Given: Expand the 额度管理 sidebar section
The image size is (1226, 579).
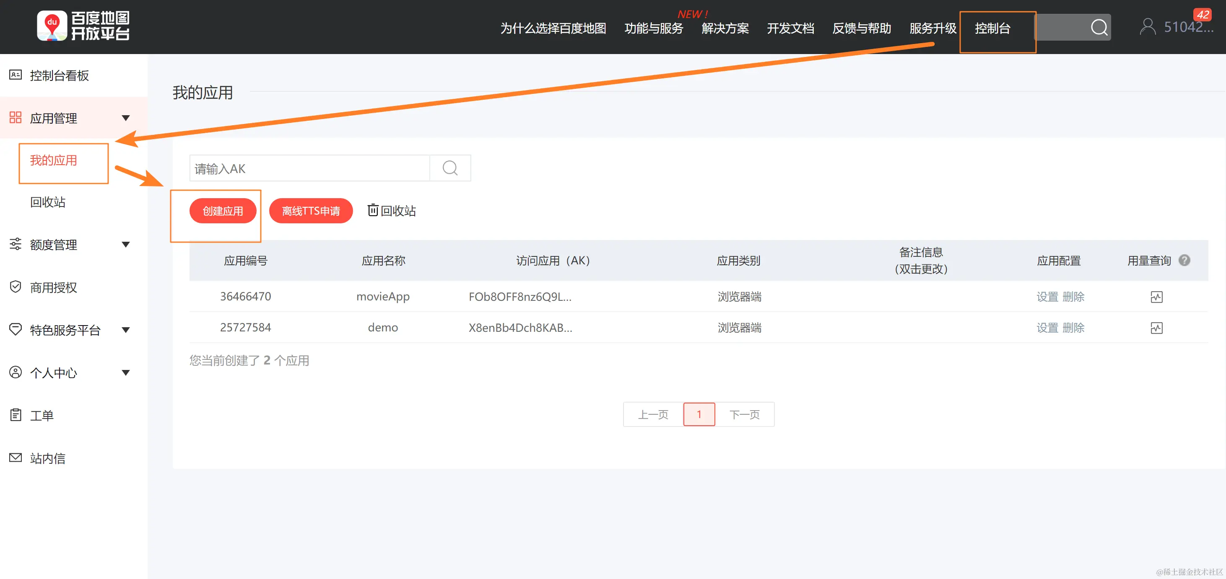Looking at the screenshot, I should click(126, 244).
